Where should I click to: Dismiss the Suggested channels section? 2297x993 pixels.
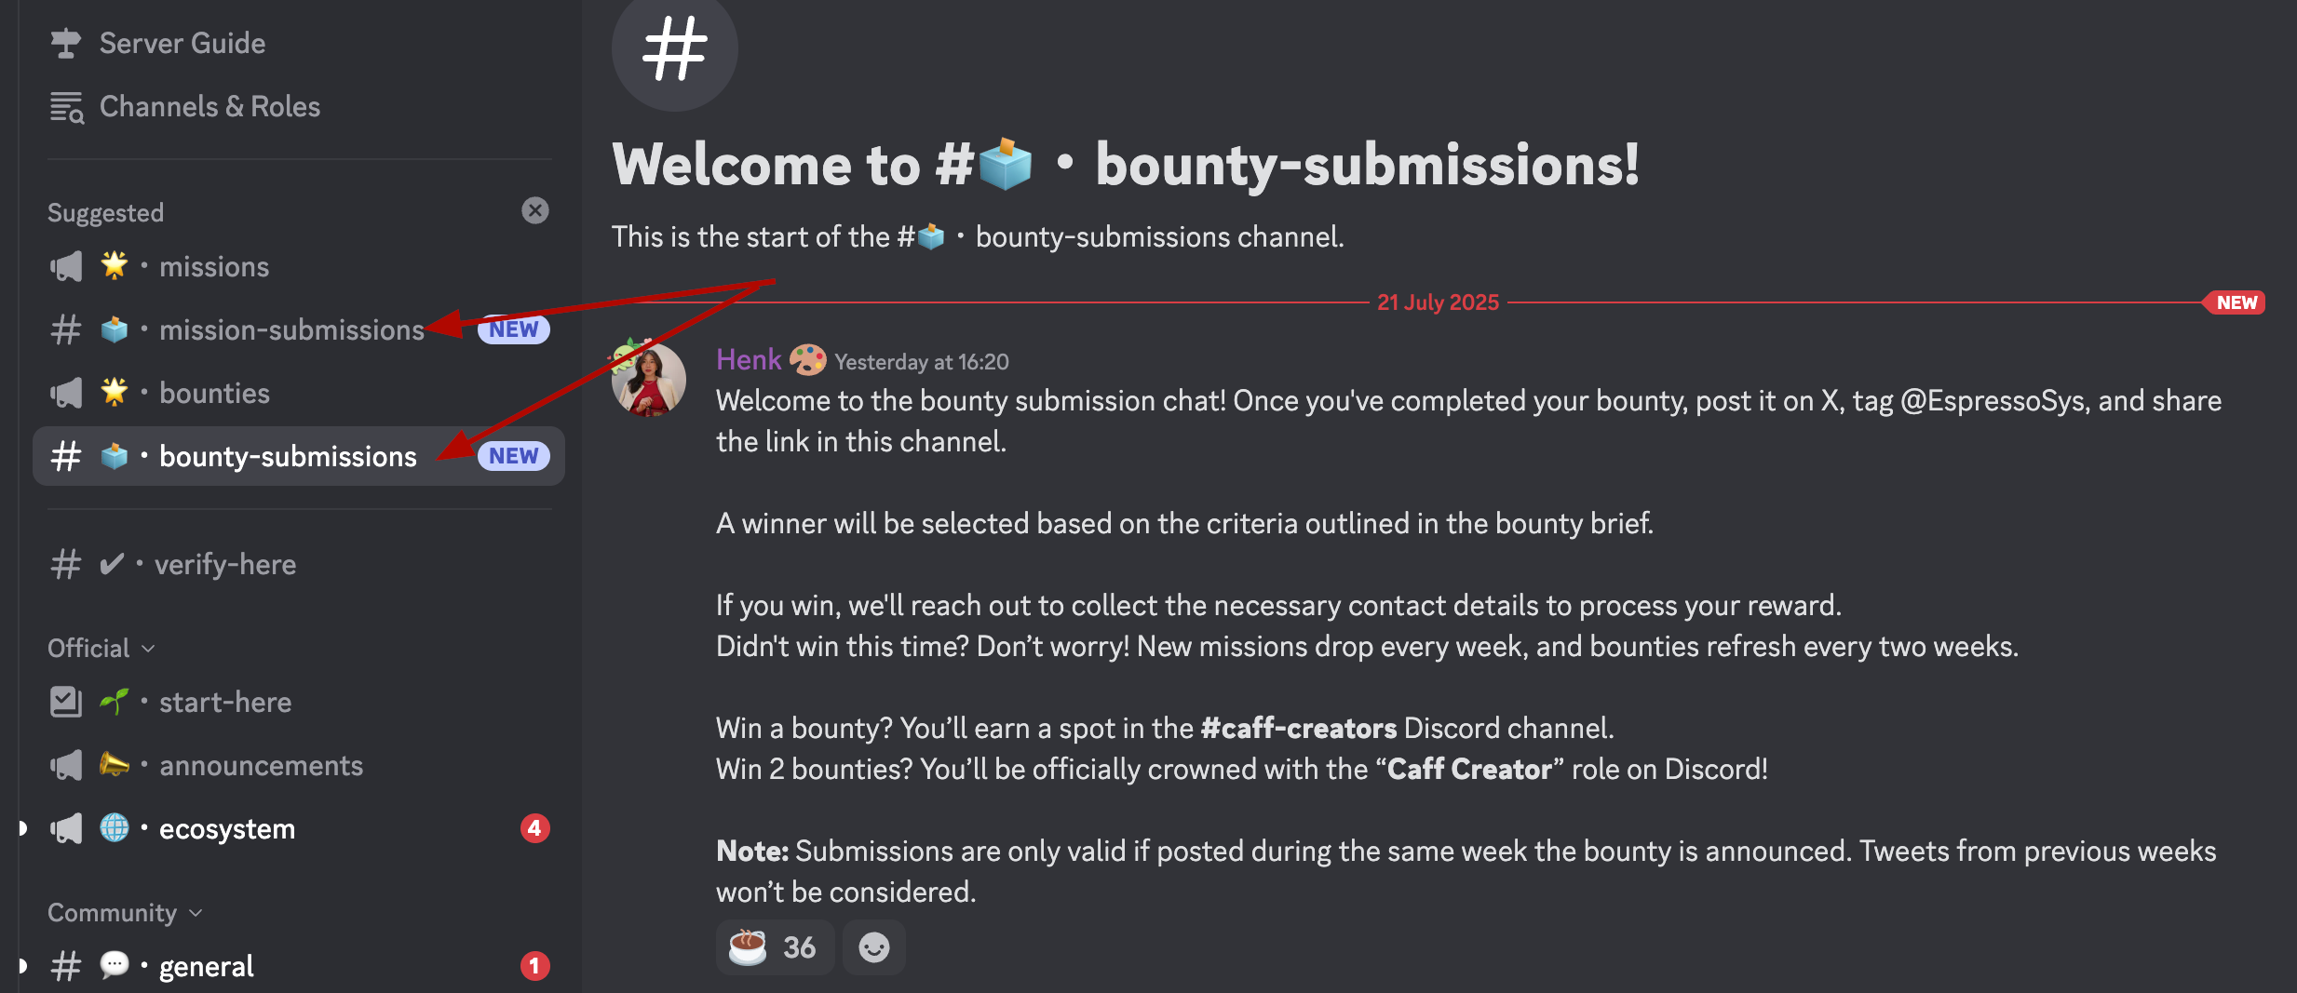pyautogui.click(x=534, y=210)
